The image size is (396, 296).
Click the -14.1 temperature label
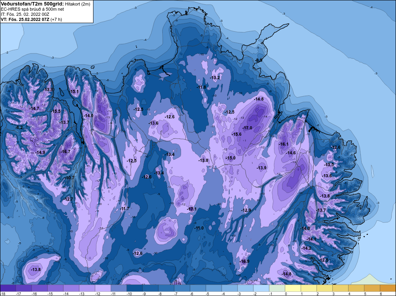[311, 239]
